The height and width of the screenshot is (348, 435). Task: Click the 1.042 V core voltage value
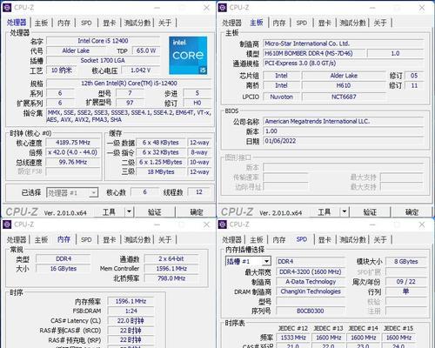click(x=141, y=70)
